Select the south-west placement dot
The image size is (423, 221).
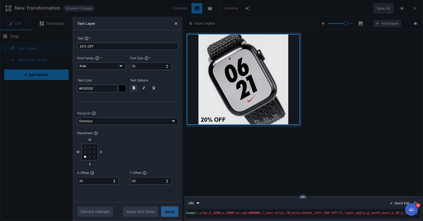85,157
